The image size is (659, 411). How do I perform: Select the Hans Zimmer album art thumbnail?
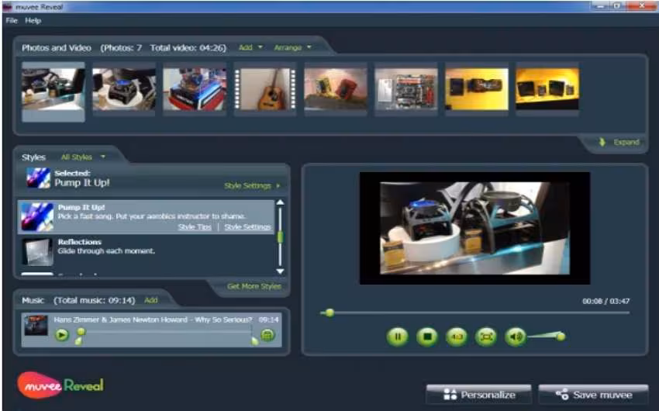point(36,325)
